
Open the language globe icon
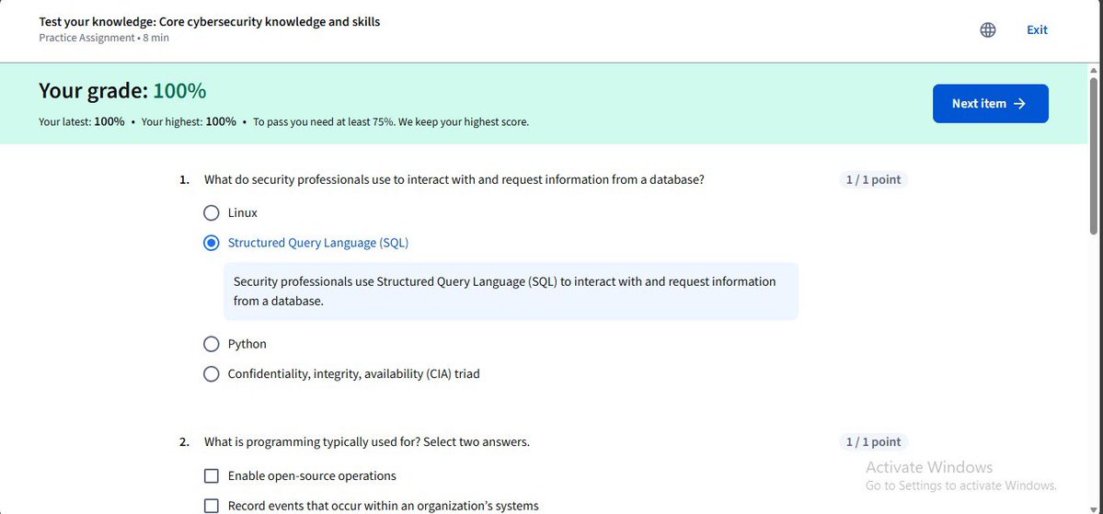[988, 29]
